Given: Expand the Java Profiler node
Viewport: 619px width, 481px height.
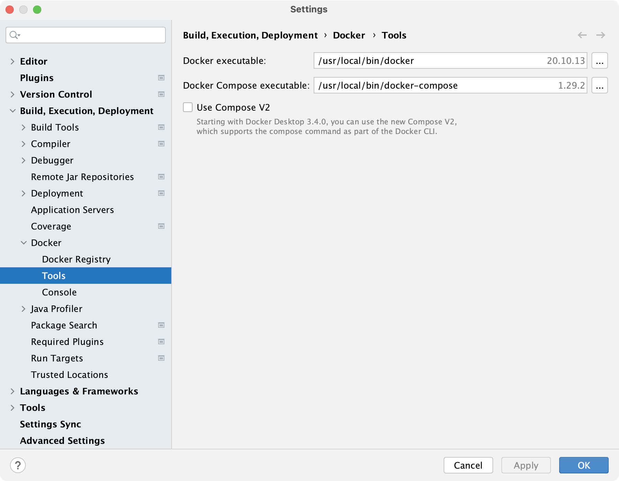Looking at the screenshot, I should pos(24,309).
